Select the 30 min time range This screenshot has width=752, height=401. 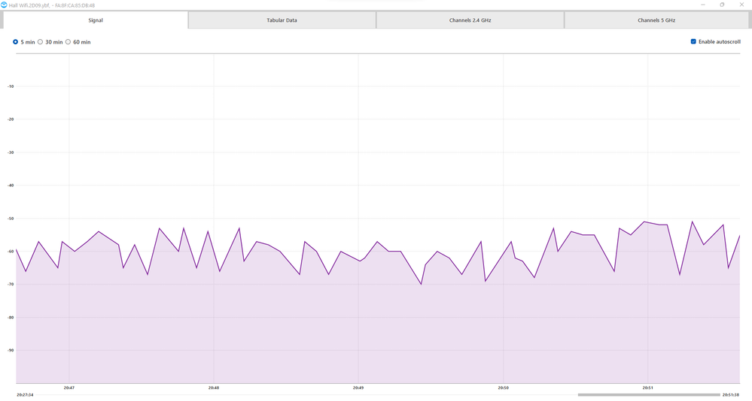41,42
